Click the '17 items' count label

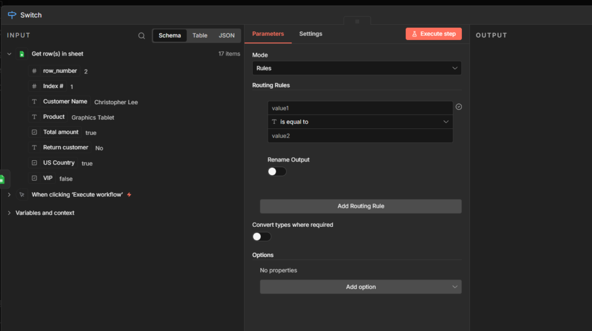pyautogui.click(x=229, y=54)
